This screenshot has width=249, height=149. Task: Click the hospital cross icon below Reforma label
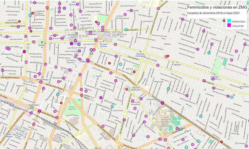click(x=134, y=72)
